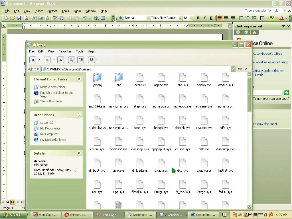The width and height of the screenshot is (292, 219).
Task: Click the Print Preview icon in Word toolbar
Action: [x=47, y=18]
